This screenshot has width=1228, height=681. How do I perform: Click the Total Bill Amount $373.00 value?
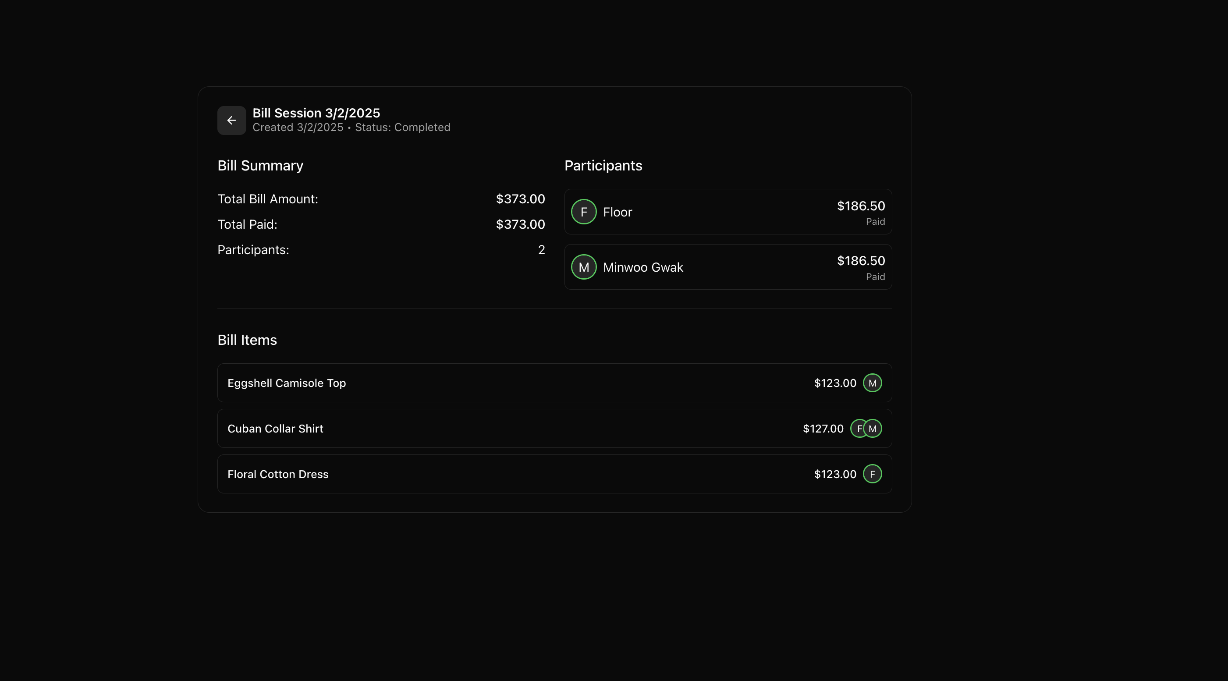pos(520,199)
